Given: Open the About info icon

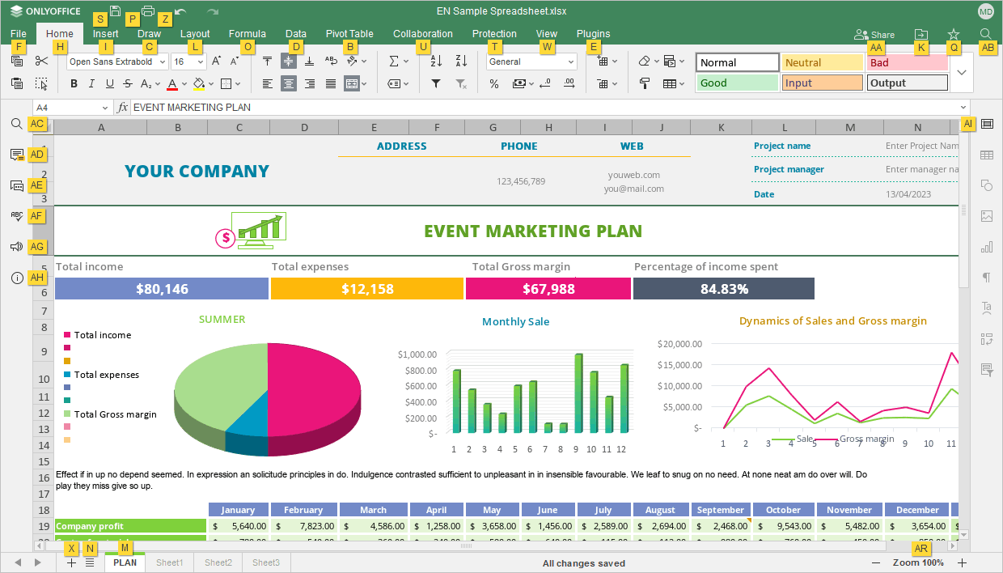Looking at the screenshot, I should (17, 278).
